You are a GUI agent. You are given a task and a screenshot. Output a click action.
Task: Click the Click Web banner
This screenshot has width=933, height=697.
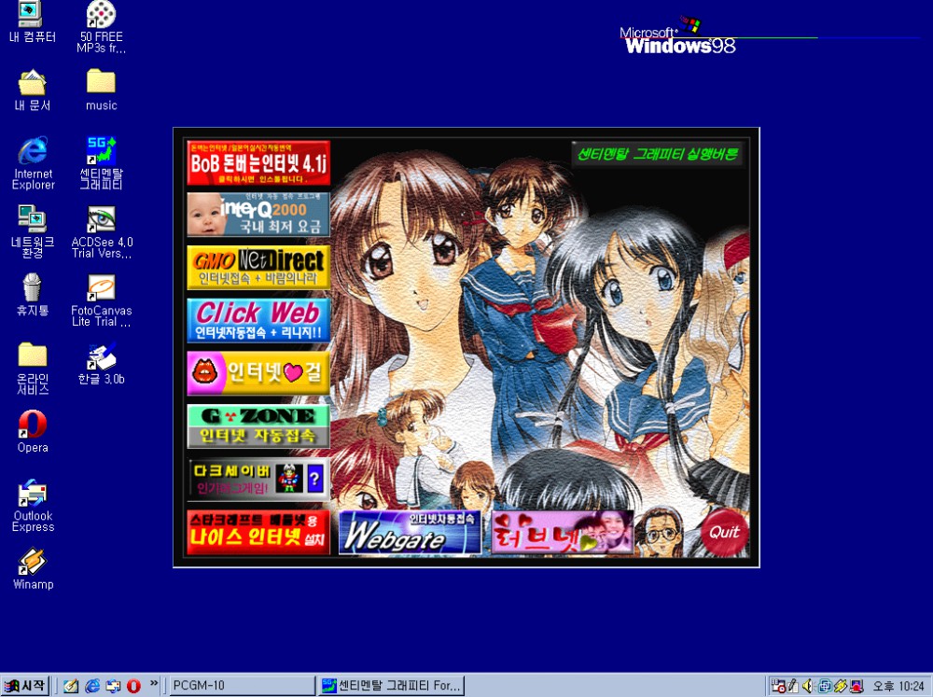click(258, 320)
